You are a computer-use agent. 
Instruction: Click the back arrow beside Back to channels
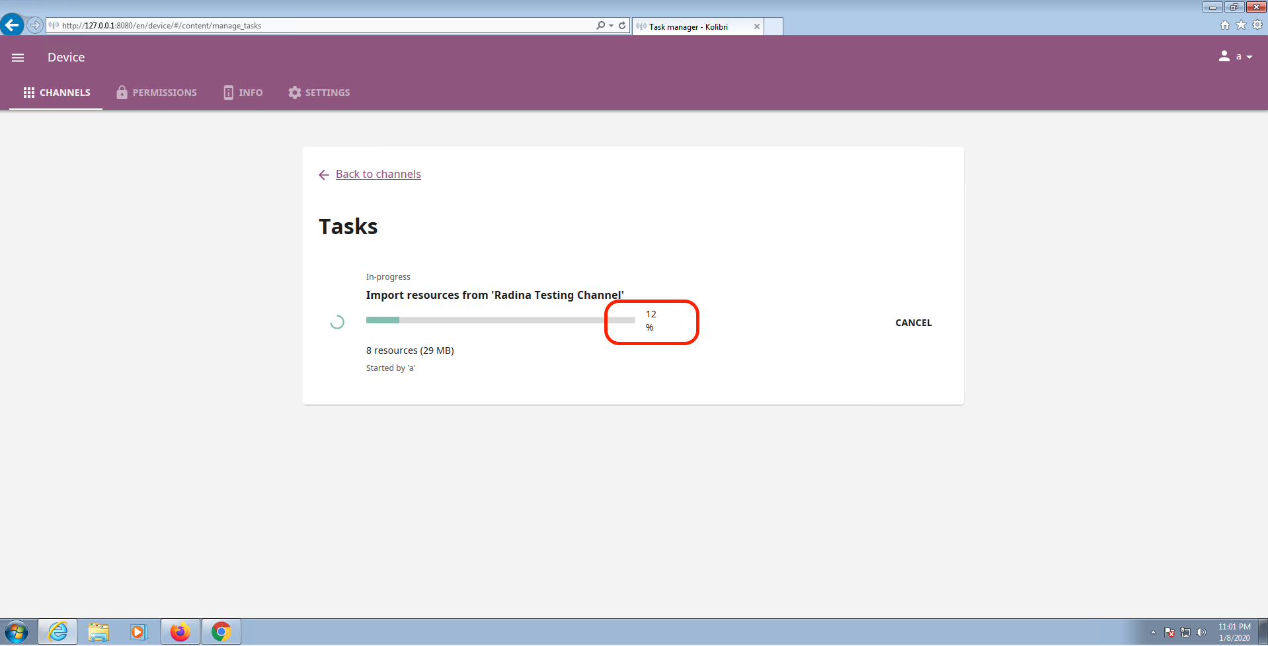click(x=324, y=175)
